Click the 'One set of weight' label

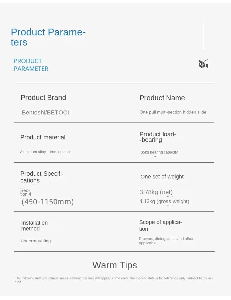coord(162,177)
